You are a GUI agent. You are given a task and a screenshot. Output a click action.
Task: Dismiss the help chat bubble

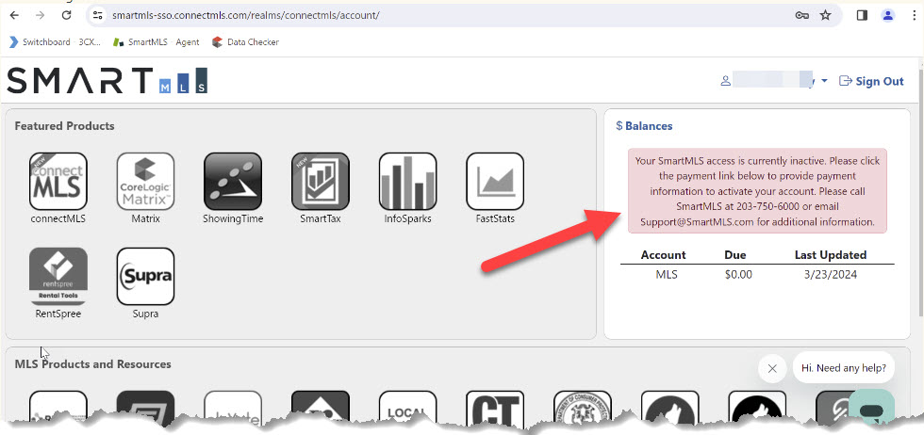(772, 368)
